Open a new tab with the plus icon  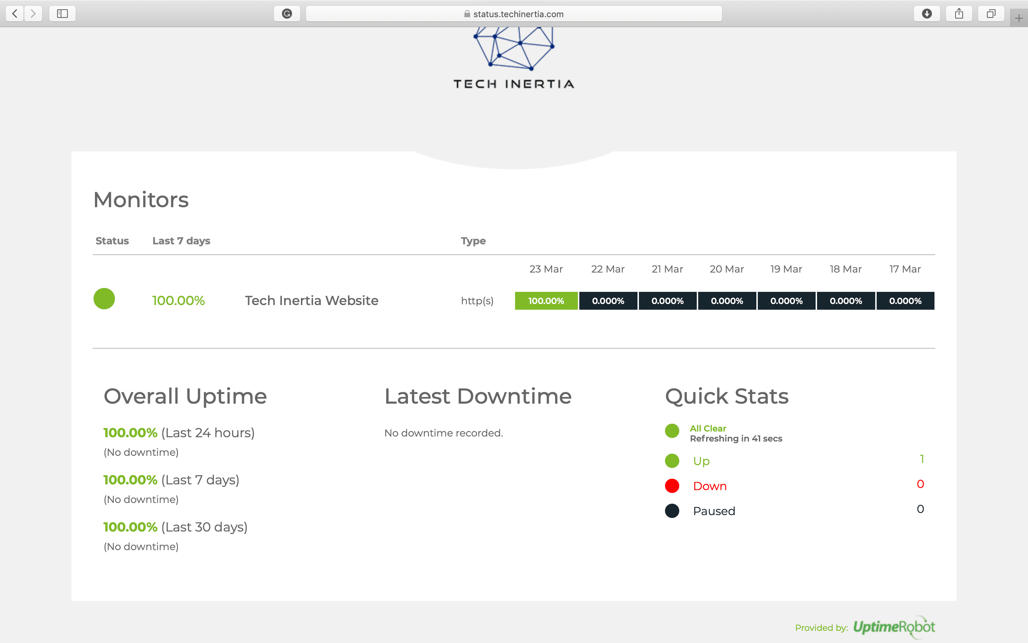pos(1019,18)
